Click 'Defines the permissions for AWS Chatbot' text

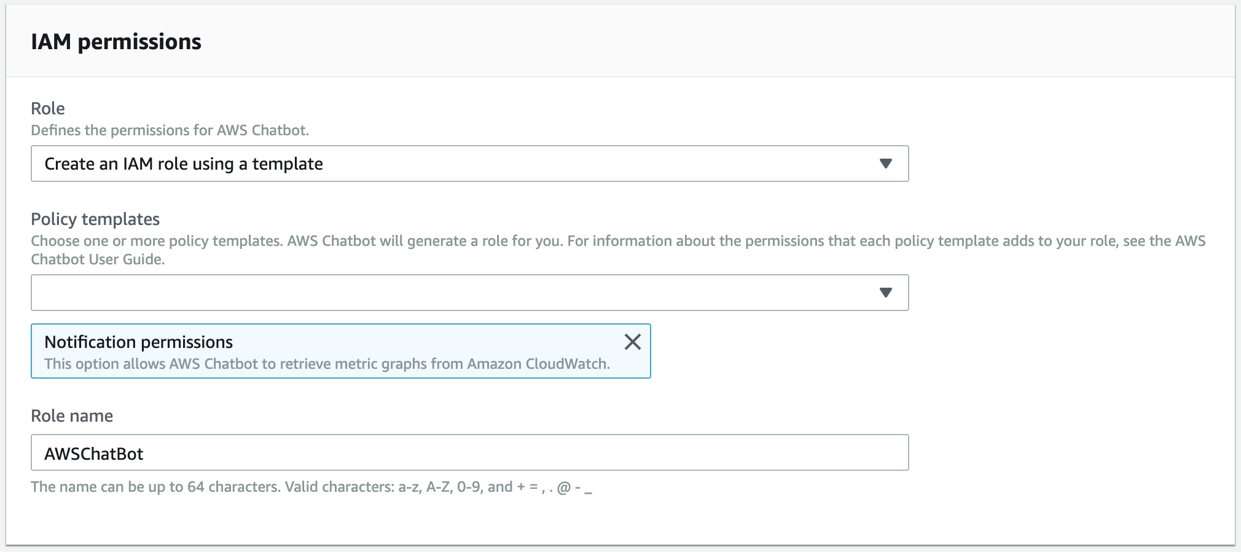coord(170,130)
